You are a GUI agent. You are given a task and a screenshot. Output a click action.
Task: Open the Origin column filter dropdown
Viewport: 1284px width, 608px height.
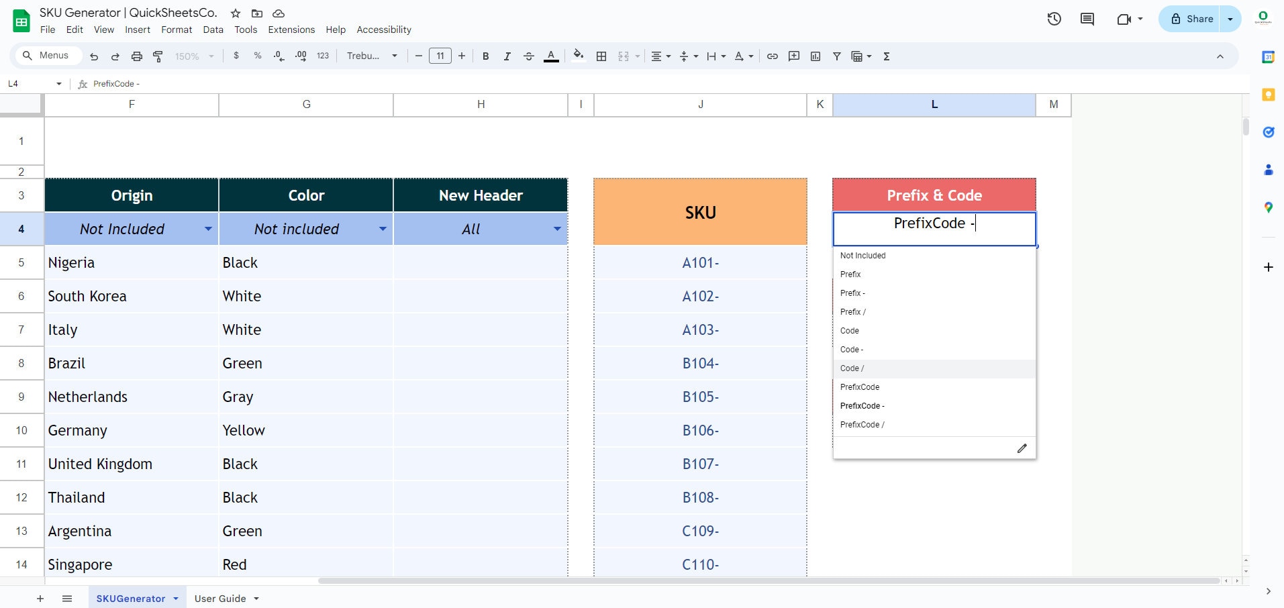click(208, 229)
